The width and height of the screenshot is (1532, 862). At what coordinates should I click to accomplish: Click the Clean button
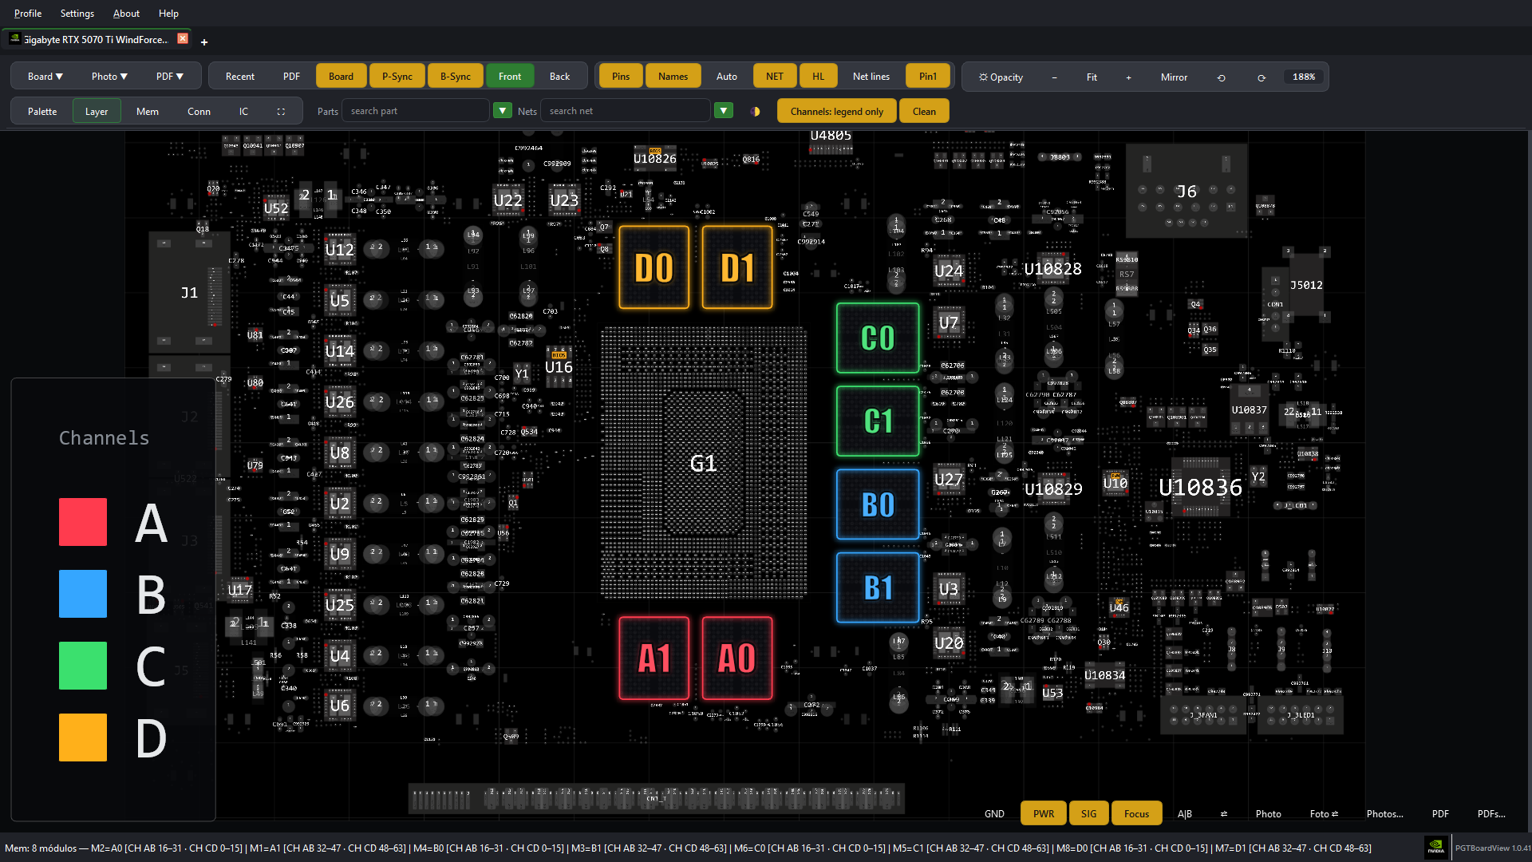click(x=924, y=112)
